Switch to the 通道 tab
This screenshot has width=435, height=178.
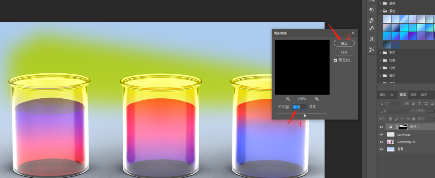[413, 95]
